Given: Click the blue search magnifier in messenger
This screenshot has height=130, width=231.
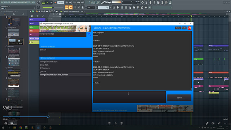Looking at the screenshot, I should tap(90, 35).
